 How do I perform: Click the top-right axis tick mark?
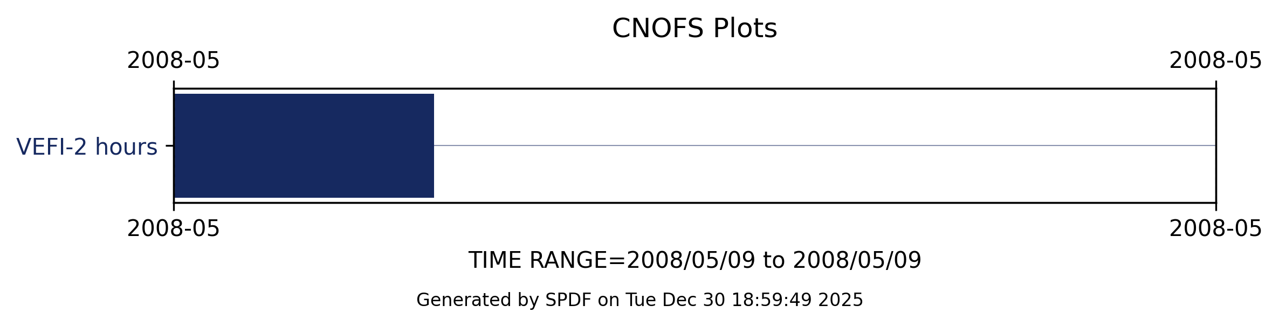1216,84
